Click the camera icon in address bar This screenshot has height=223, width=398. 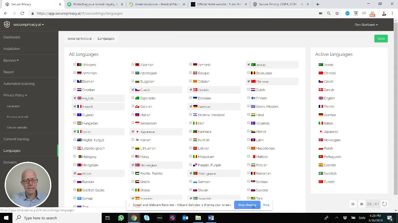pos(320,13)
